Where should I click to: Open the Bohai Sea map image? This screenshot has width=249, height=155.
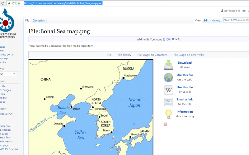[x=91, y=107]
